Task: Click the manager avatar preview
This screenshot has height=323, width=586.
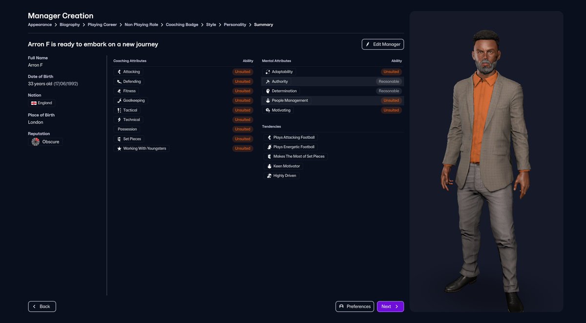Action: tap(486, 161)
